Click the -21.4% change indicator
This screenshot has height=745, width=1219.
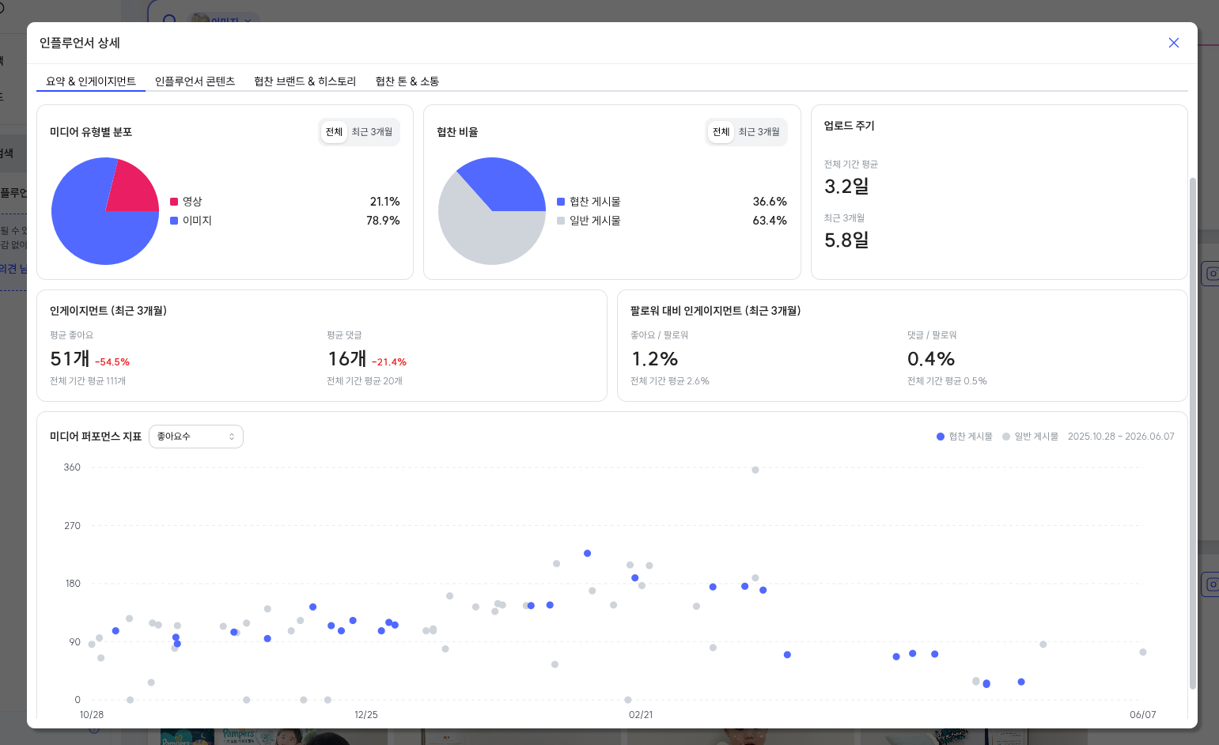coord(389,362)
